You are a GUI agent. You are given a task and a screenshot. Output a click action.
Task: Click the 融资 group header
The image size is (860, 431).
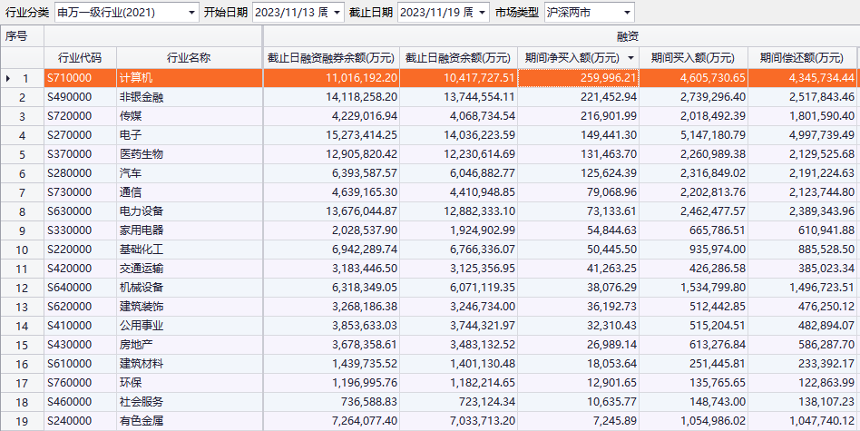click(562, 36)
